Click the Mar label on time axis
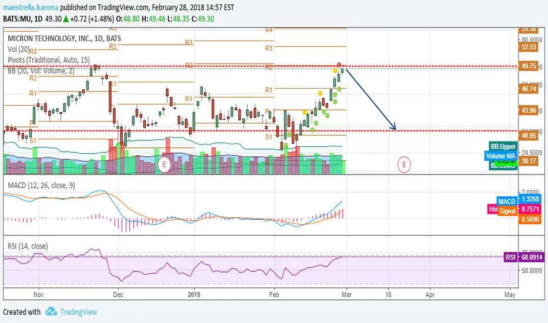 coord(346,295)
